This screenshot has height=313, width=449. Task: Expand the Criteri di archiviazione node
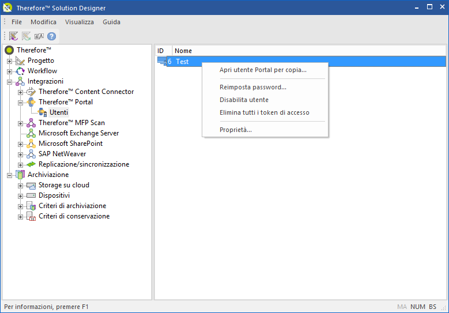tap(20, 206)
